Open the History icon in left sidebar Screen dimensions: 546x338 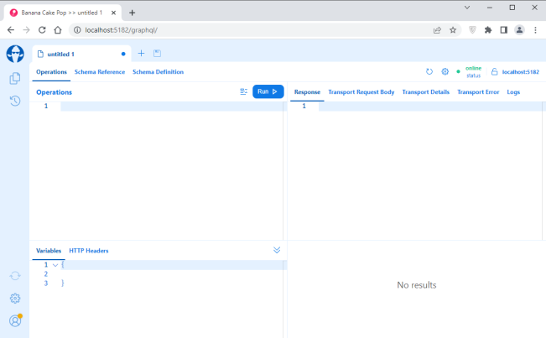[14, 101]
